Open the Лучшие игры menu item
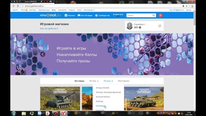Screen dimensions: 206x116 pos(118,15)
